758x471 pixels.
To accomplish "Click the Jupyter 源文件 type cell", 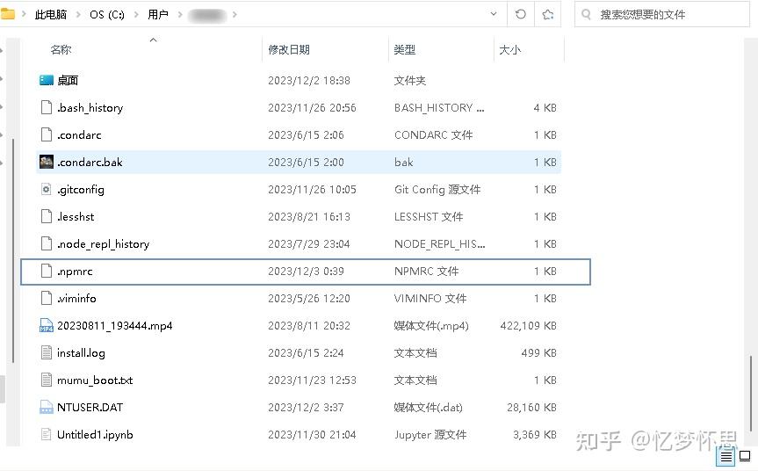I will (430, 435).
